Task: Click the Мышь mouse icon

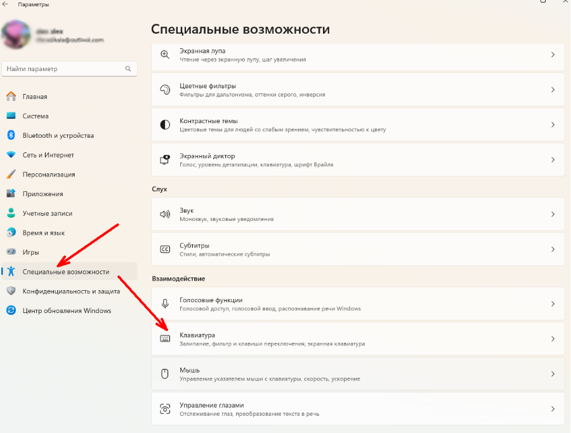Action: click(x=166, y=373)
